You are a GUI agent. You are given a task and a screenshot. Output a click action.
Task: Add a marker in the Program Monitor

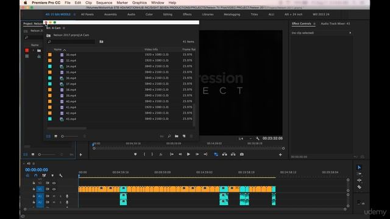pos(135,154)
